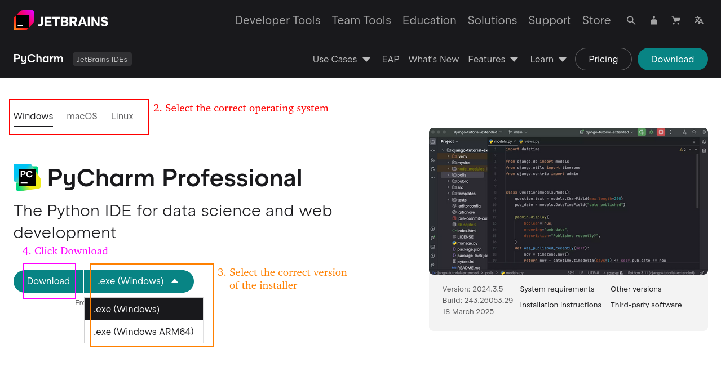The width and height of the screenshot is (721, 385).
Task: Click the PyCharm Professional PC logo icon
Action: [26, 177]
